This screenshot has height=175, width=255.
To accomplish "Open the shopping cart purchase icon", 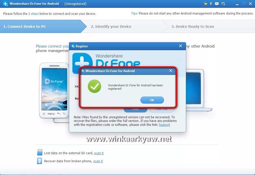I will [x=205, y=4].
